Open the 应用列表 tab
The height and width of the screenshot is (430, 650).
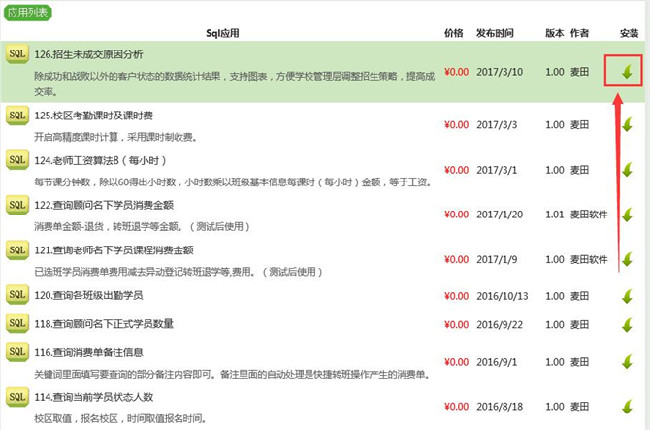pos(28,13)
